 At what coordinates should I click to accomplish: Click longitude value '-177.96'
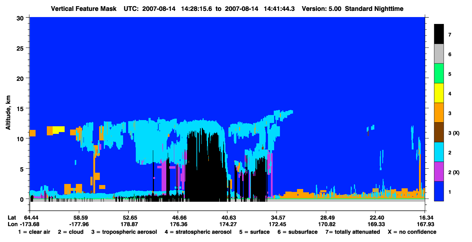79,224
